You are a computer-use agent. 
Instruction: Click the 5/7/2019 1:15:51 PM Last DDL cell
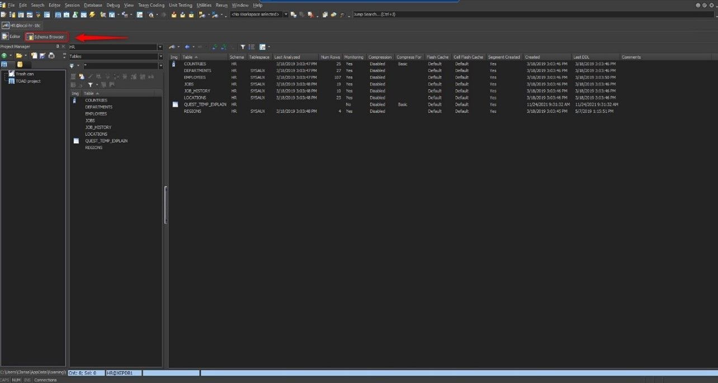coord(594,111)
